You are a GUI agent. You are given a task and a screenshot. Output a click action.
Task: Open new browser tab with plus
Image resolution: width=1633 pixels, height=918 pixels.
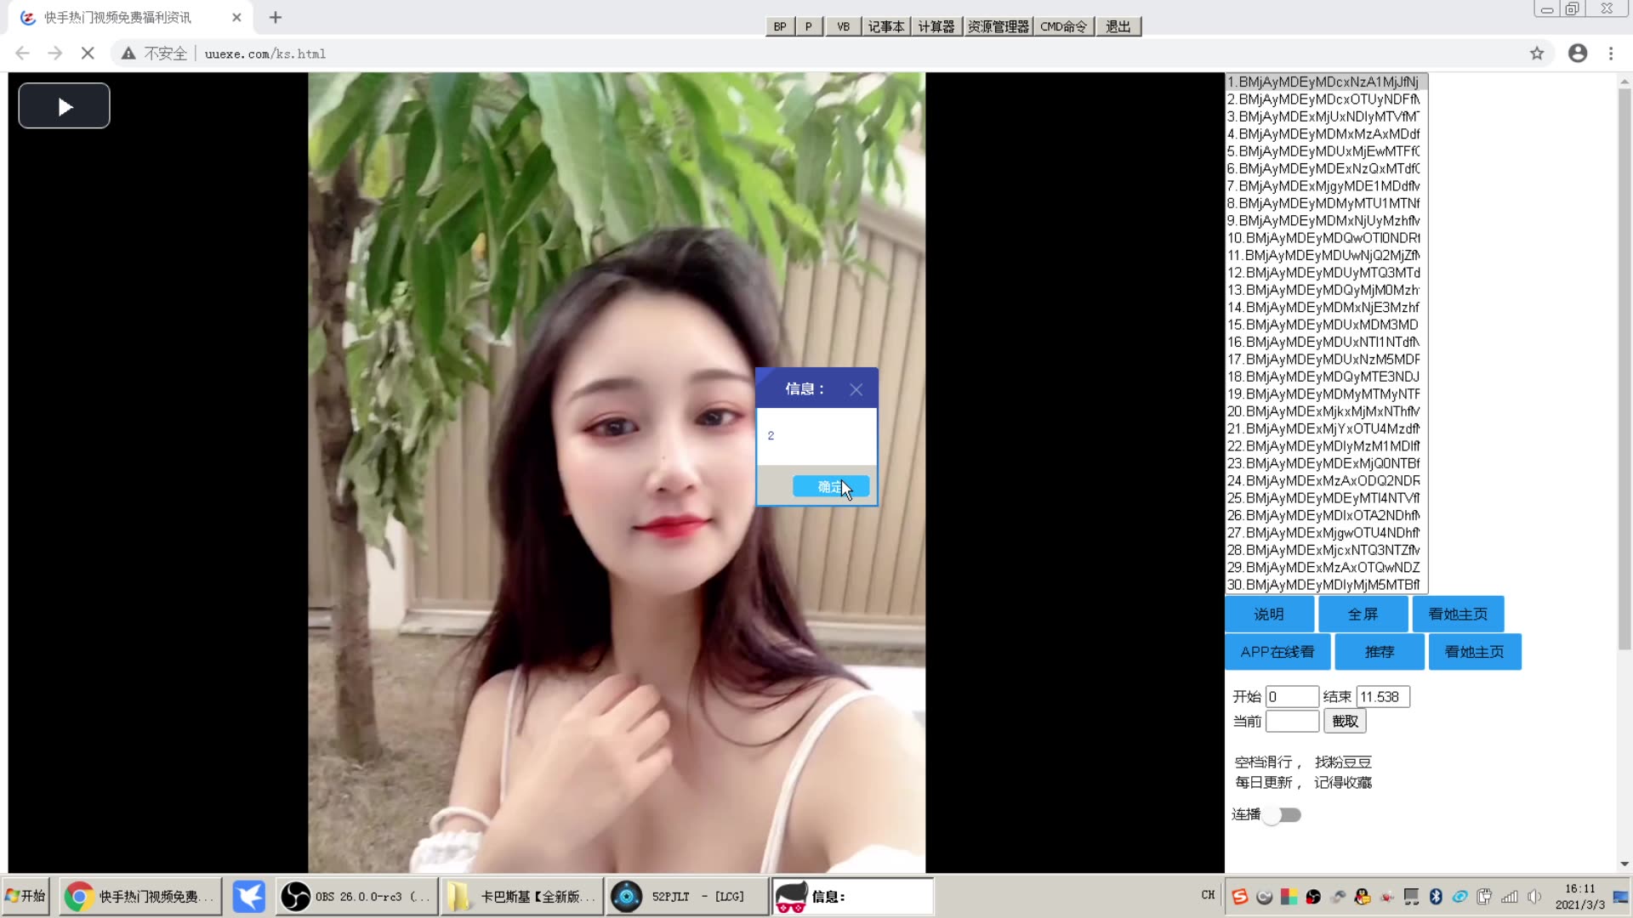click(275, 17)
